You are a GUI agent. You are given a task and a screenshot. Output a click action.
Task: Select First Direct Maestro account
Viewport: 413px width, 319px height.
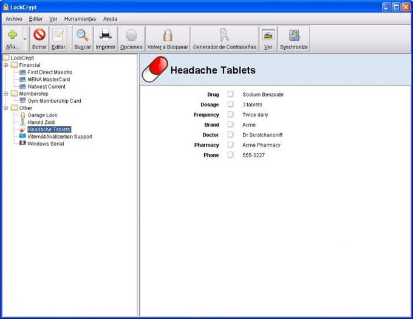coord(50,72)
